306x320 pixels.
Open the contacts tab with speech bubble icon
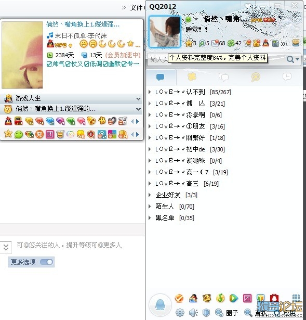[x=161, y=77]
